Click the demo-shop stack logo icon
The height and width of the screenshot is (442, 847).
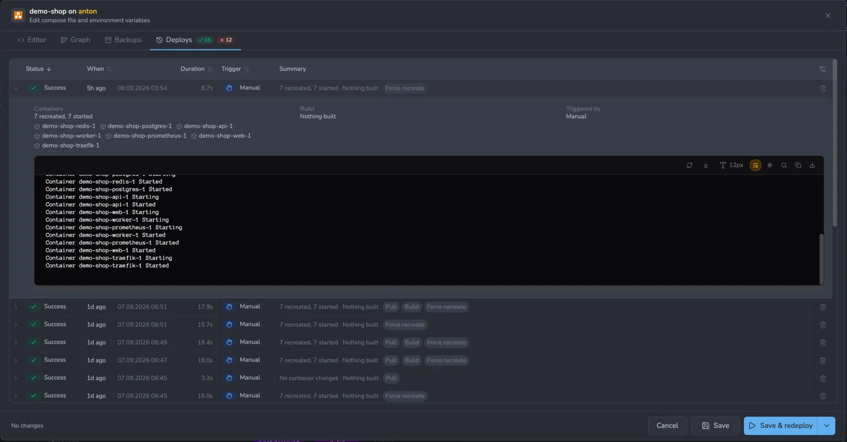point(19,15)
